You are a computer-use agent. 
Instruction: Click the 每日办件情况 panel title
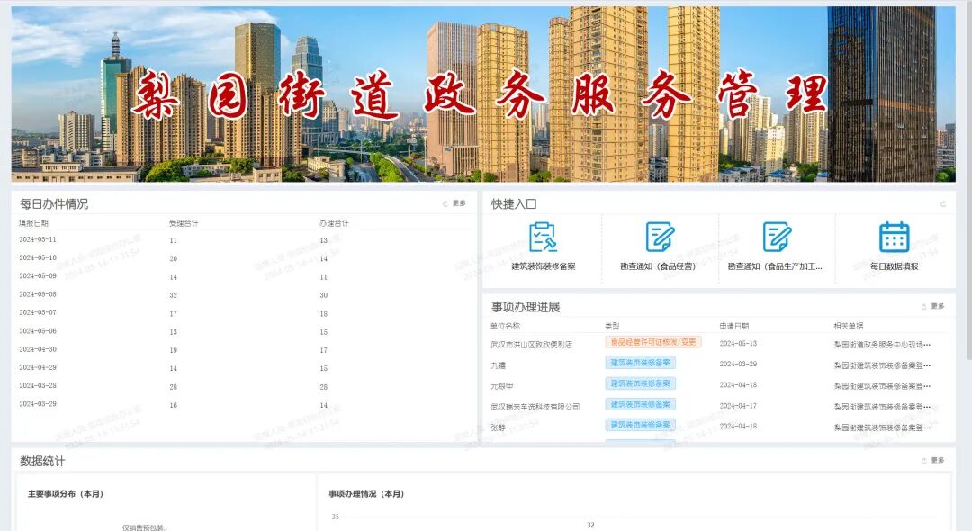(x=54, y=203)
